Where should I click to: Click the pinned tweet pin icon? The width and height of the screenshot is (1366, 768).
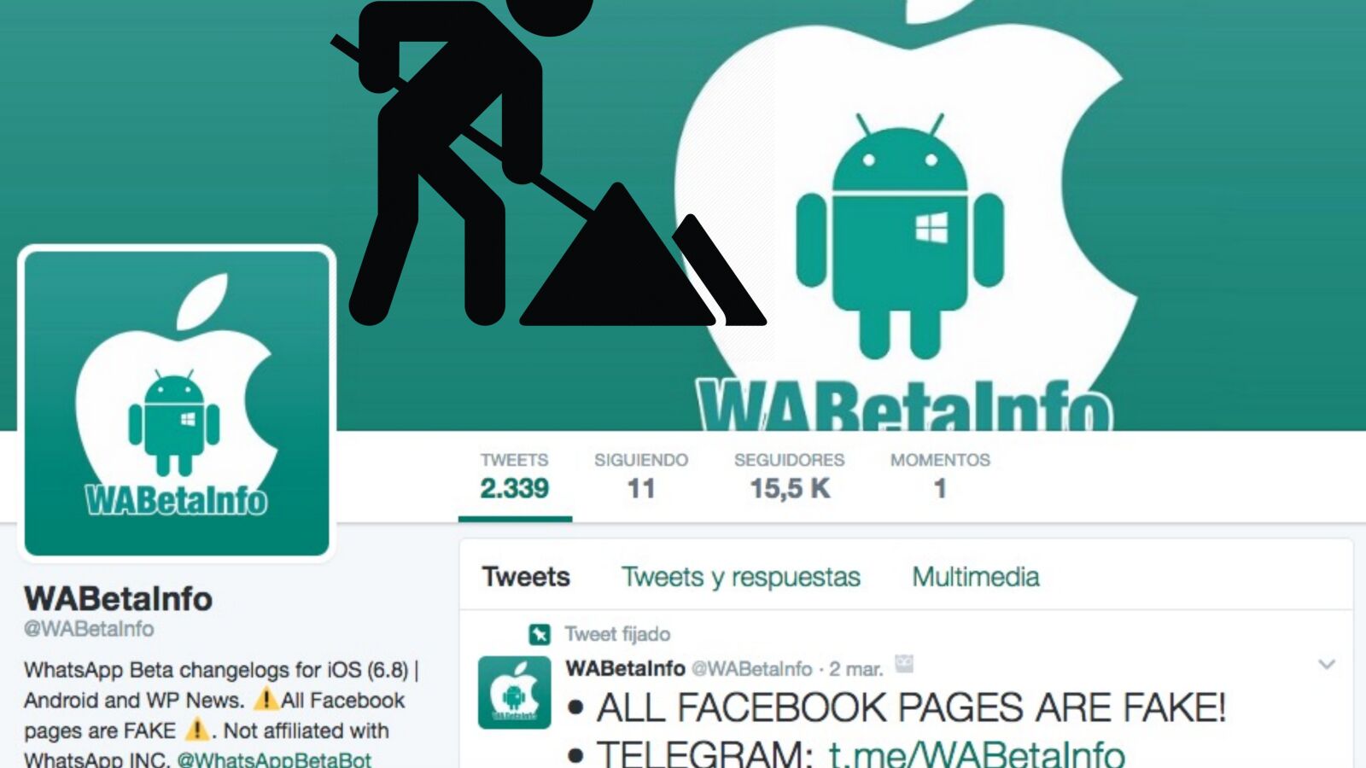[540, 634]
